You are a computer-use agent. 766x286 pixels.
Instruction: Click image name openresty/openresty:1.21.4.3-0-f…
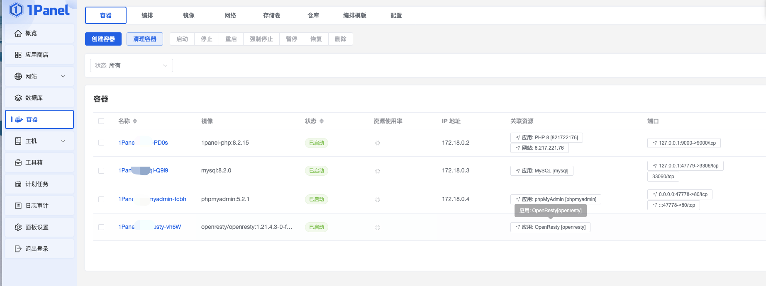point(247,227)
